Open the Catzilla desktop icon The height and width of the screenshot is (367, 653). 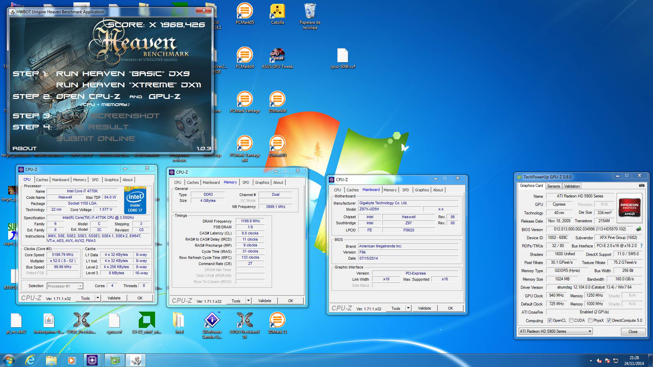tap(277, 14)
